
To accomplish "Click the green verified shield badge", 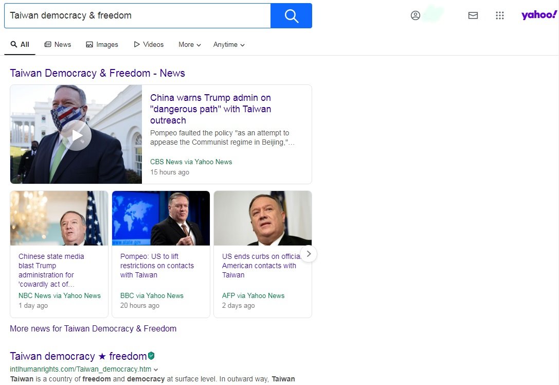I will click(151, 356).
